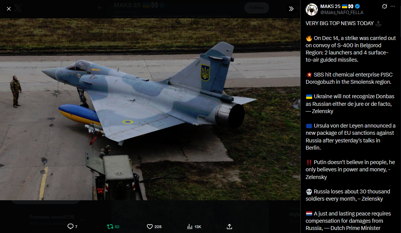Viewport: 401px width, 233px height.
Task: Close the media viewer with the X icon
Action: (9, 9)
